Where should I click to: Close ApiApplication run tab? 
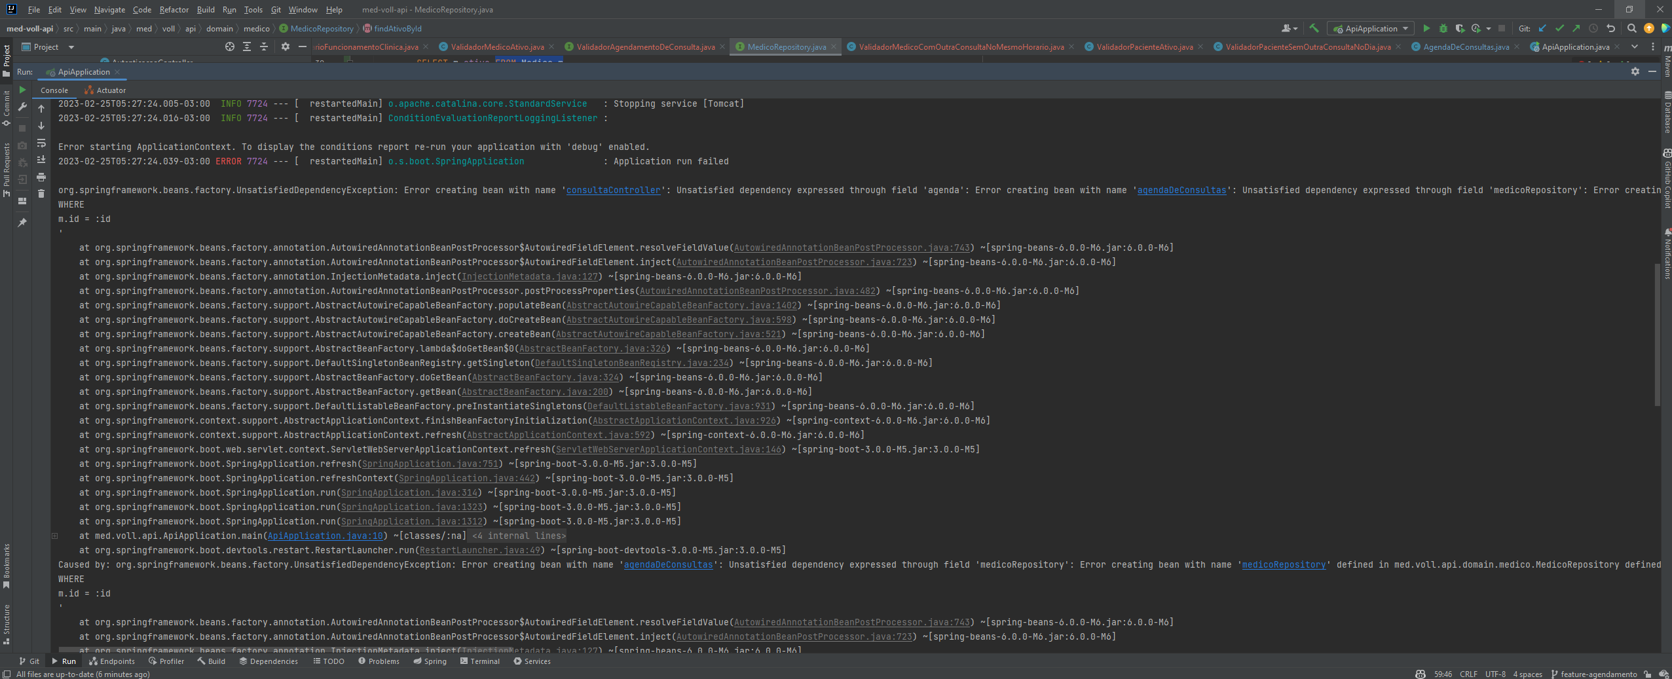point(118,72)
